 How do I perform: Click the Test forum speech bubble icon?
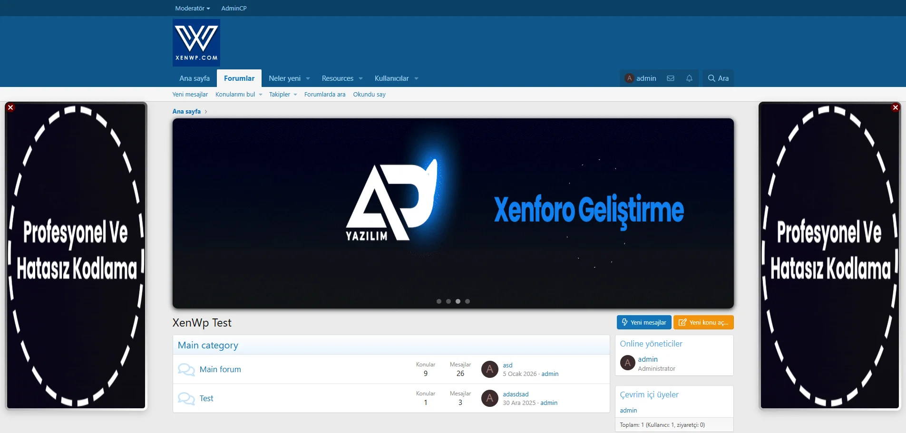point(186,399)
